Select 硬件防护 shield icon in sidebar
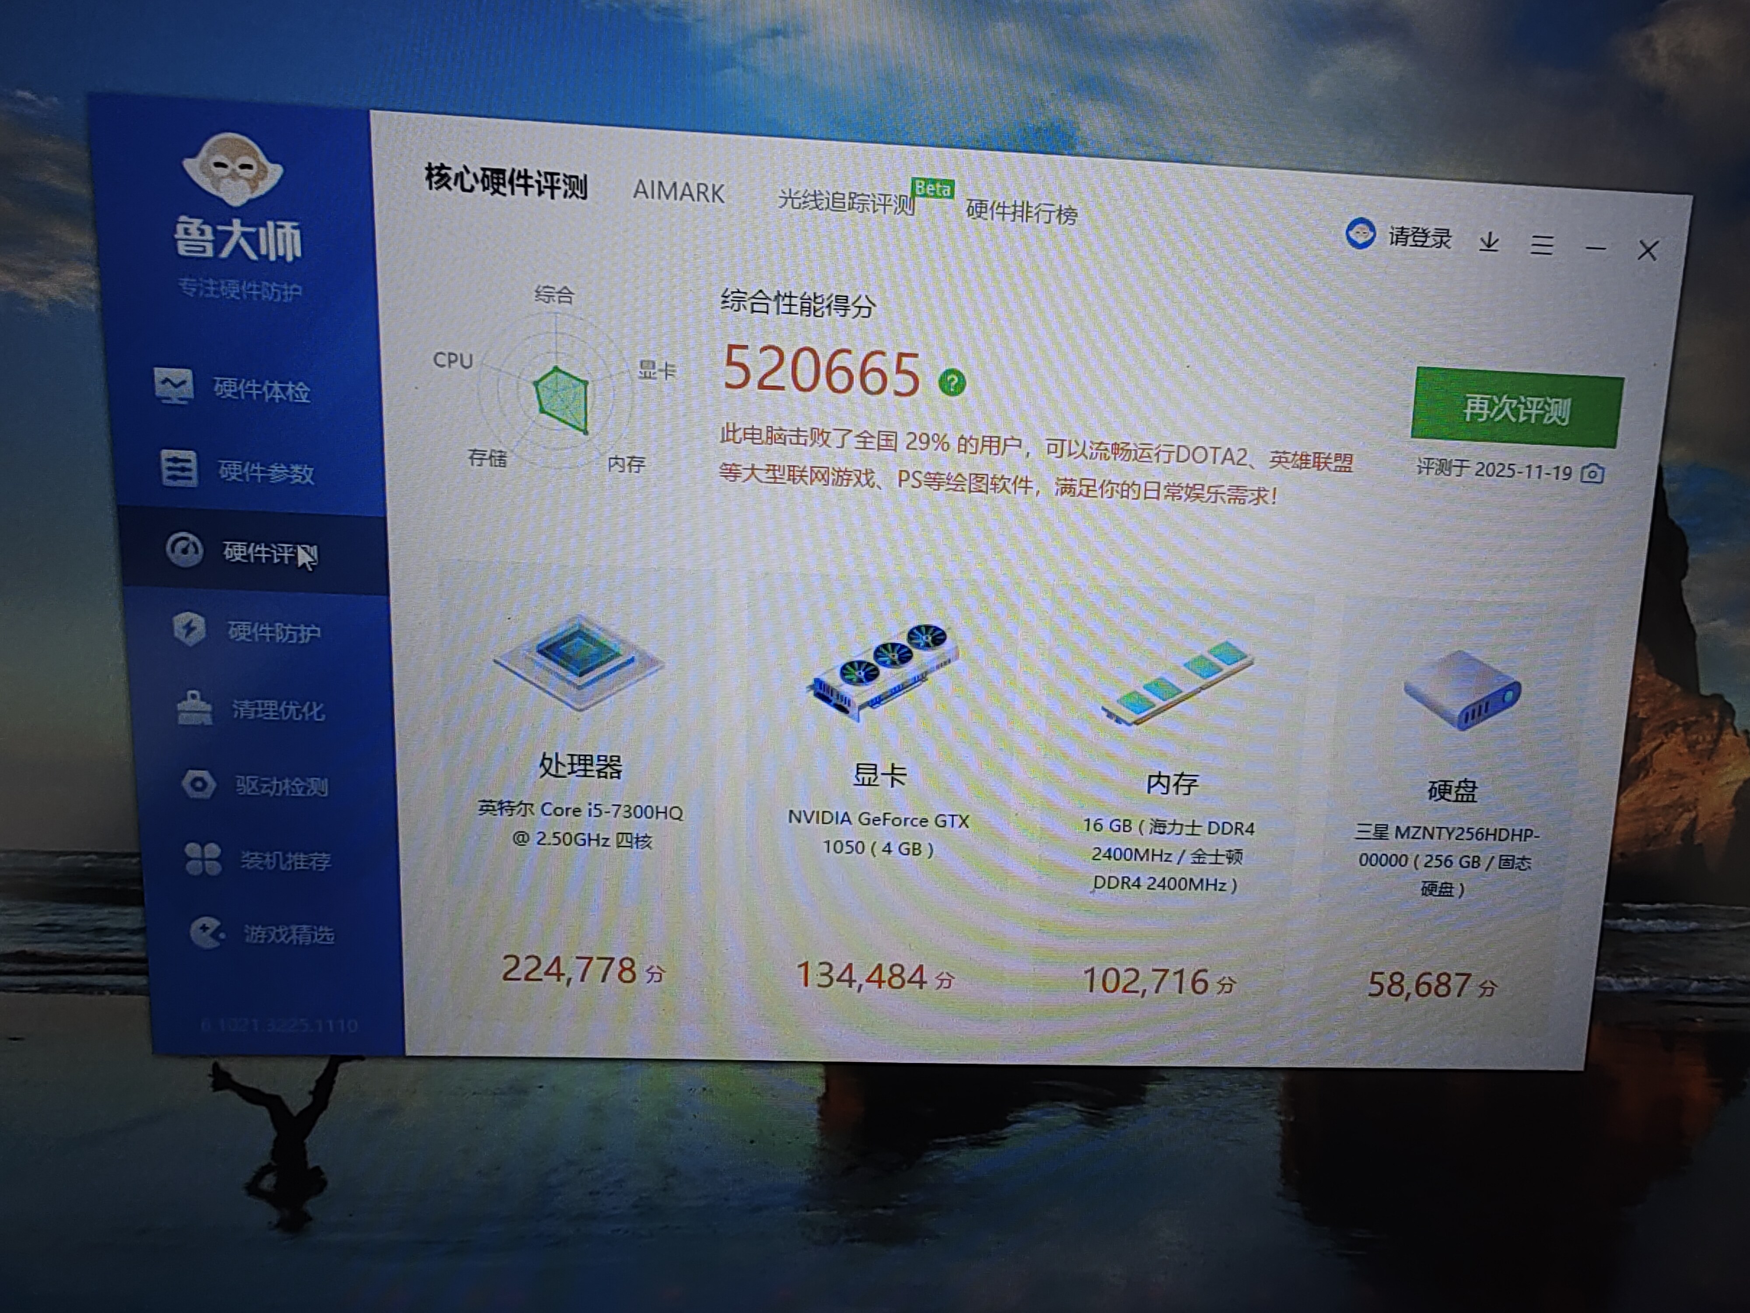This screenshot has height=1313, width=1750. pos(189,630)
